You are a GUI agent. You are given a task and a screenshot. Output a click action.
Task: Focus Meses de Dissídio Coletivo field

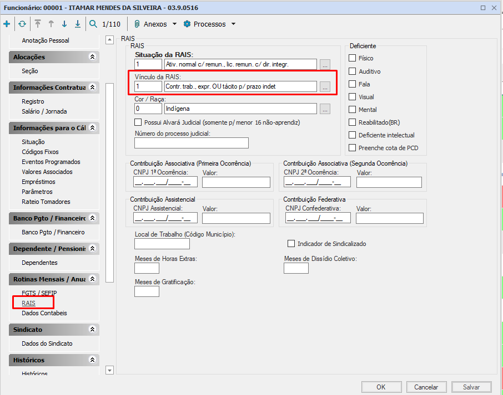(x=296, y=268)
